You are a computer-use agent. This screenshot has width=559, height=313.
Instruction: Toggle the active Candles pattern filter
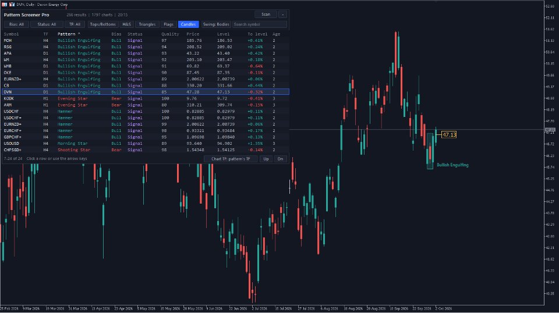coord(188,24)
